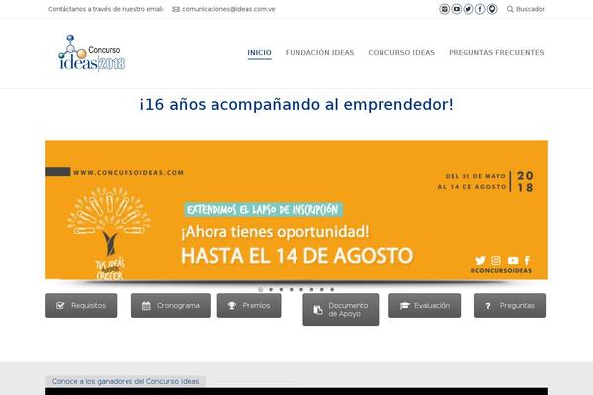Viewport: 593px width, 395px height.
Task: Select the third carousel slide dot
Action: (281, 289)
